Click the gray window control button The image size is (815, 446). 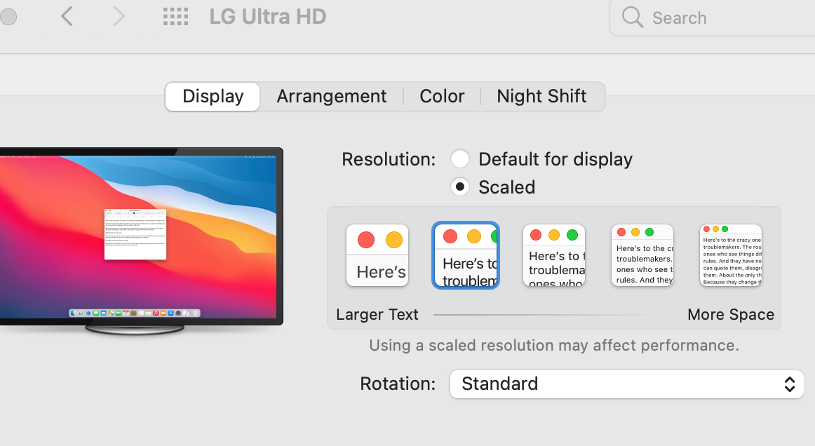(8, 16)
